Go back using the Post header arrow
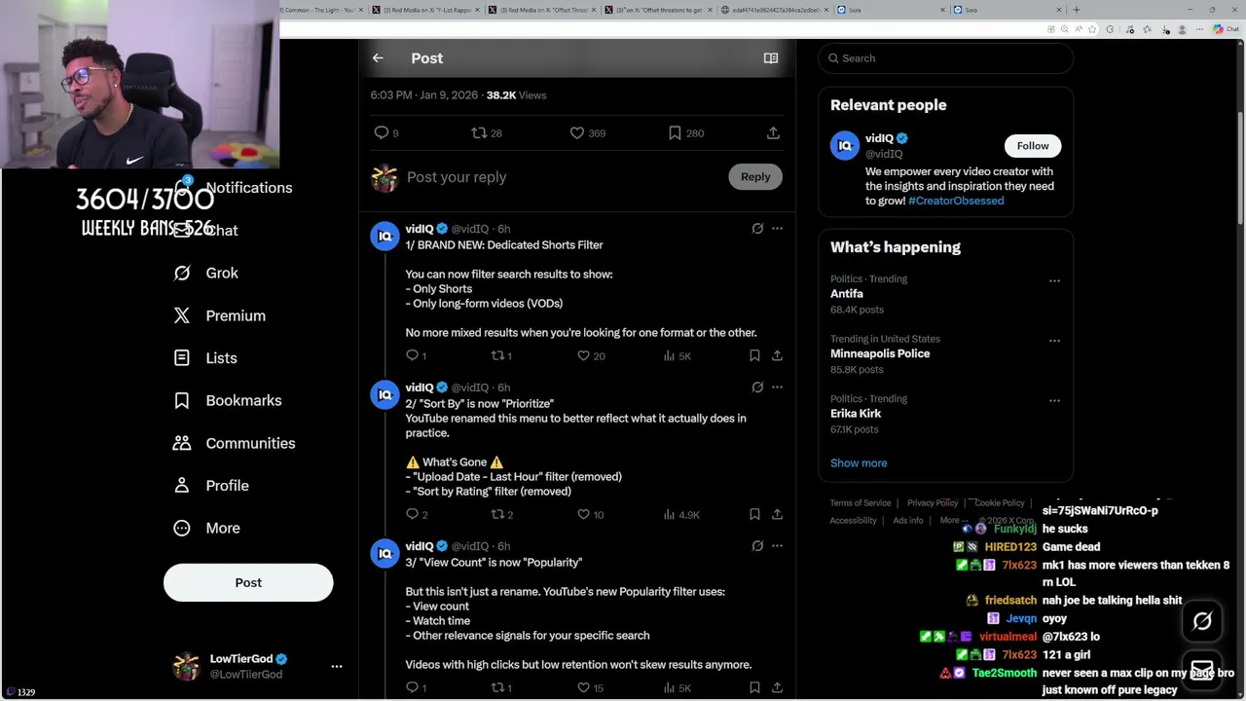1246x701 pixels. (378, 58)
